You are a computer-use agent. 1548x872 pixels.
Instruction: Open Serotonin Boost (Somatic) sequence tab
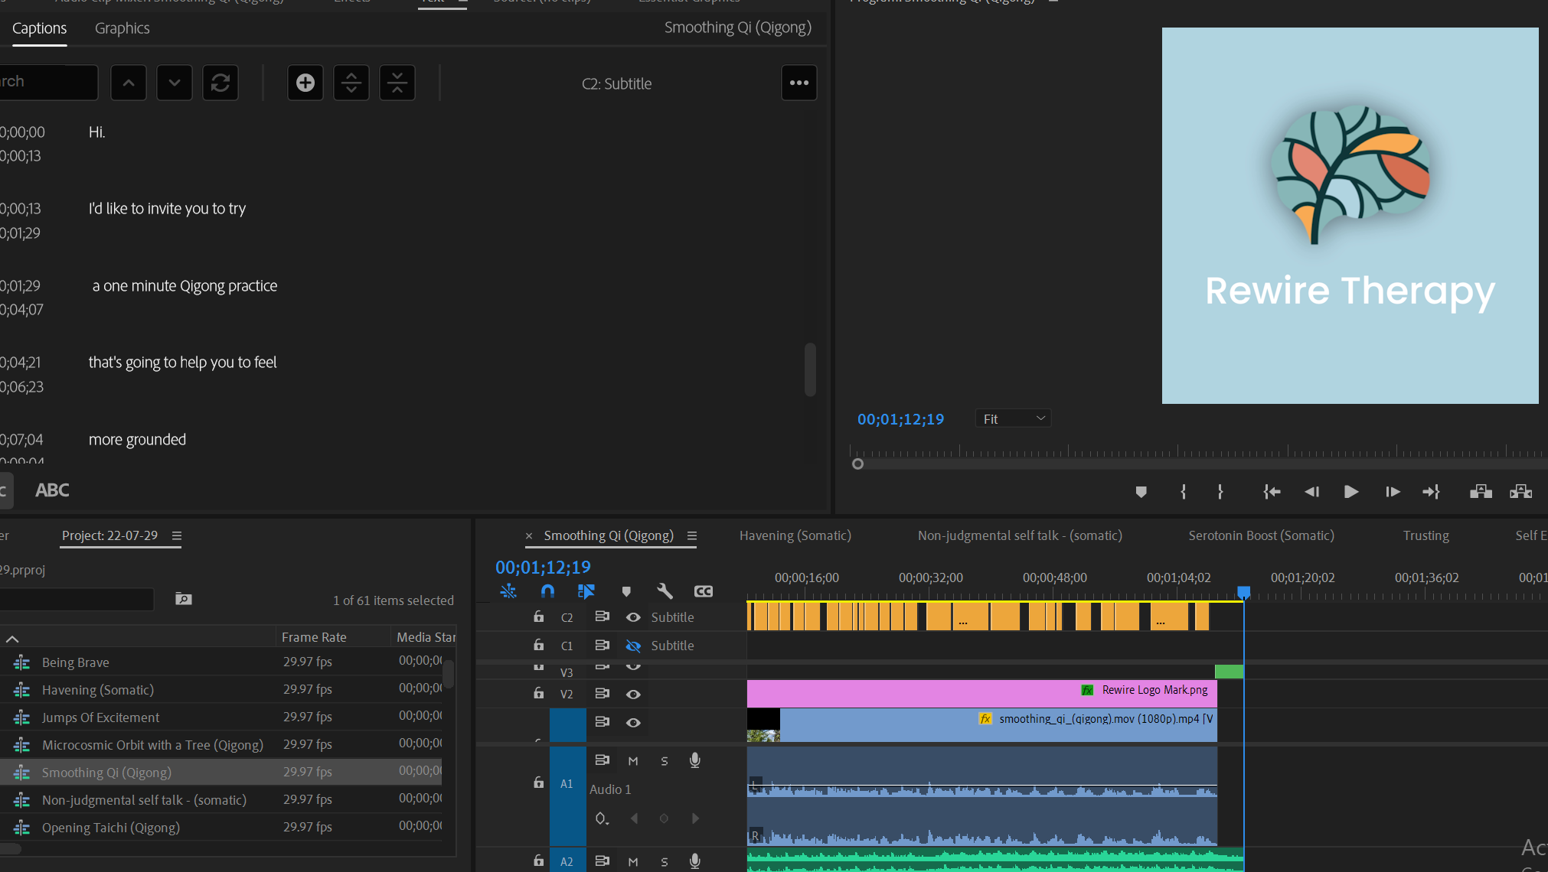tap(1261, 535)
